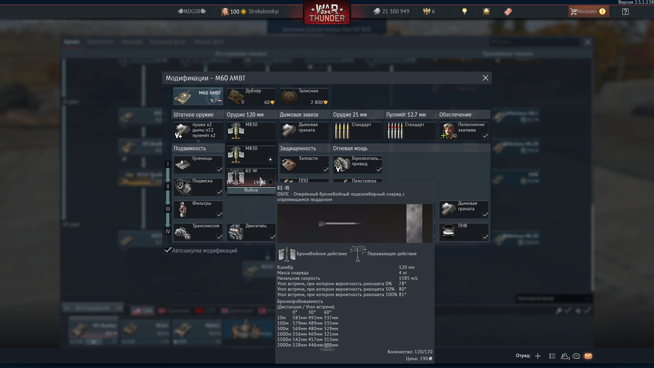Click the Подвеска suspension gear icon
Screen dimensions: 654x368
[183, 187]
